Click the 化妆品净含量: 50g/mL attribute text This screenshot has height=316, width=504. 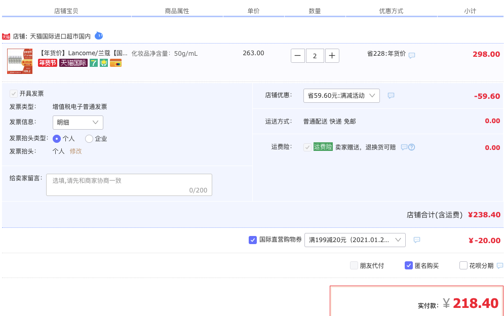click(165, 54)
